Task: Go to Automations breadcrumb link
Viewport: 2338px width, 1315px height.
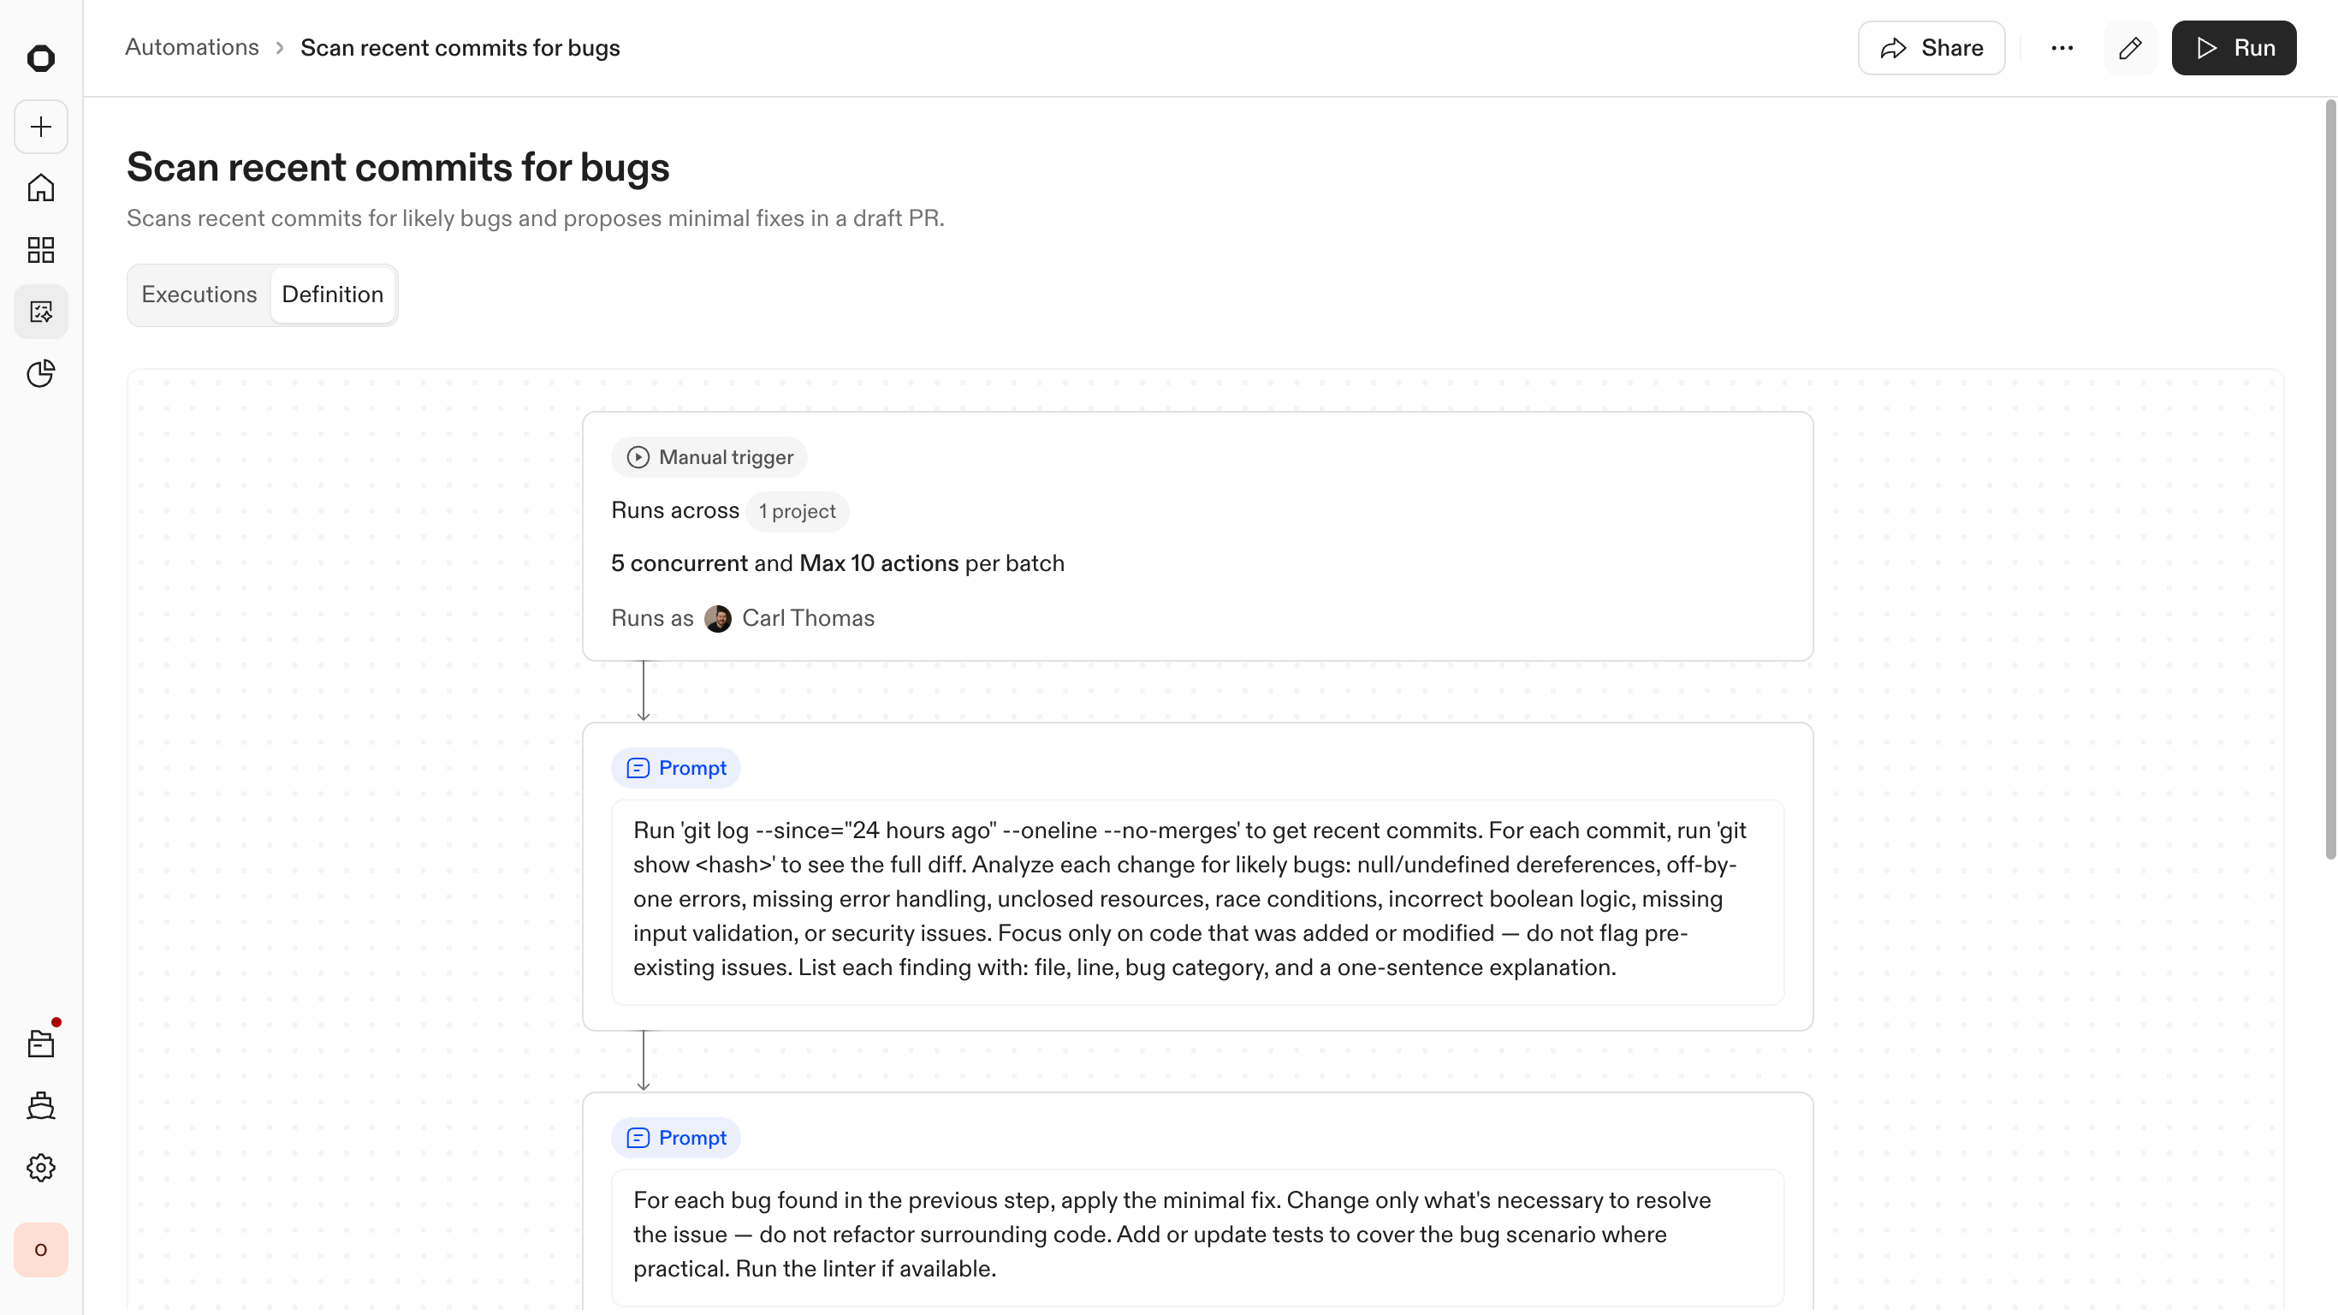Action: (x=192, y=47)
